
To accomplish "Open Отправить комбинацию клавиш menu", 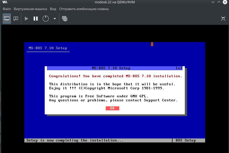I will tap(84, 9).
